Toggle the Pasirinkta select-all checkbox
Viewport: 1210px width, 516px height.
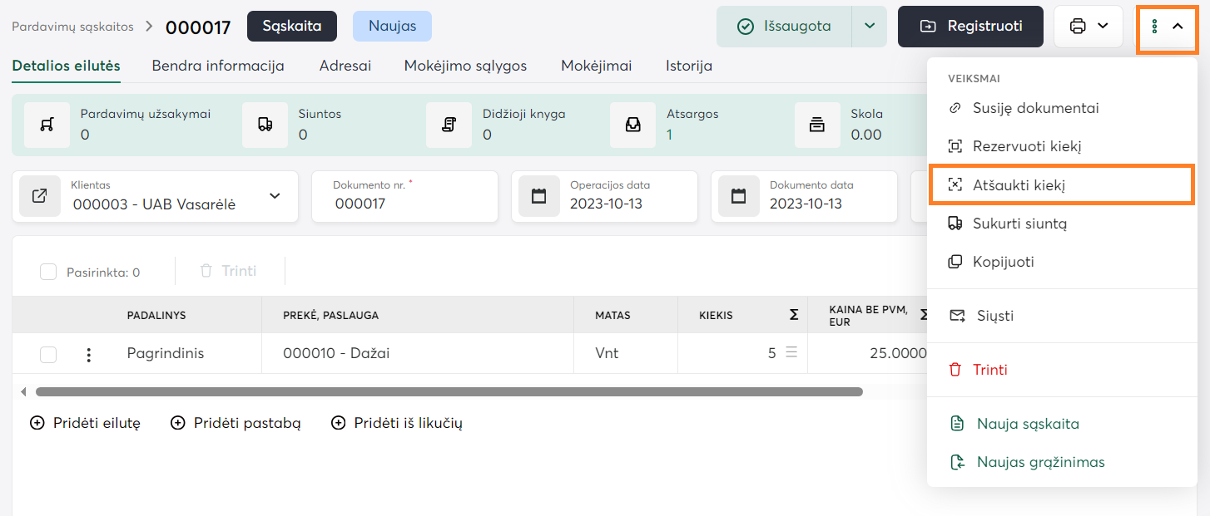[x=48, y=272]
